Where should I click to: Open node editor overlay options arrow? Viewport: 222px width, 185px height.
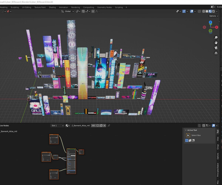(217, 125)
